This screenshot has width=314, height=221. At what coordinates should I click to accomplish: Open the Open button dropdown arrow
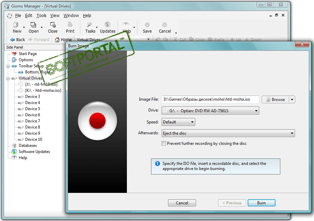(x=42, y=28)
